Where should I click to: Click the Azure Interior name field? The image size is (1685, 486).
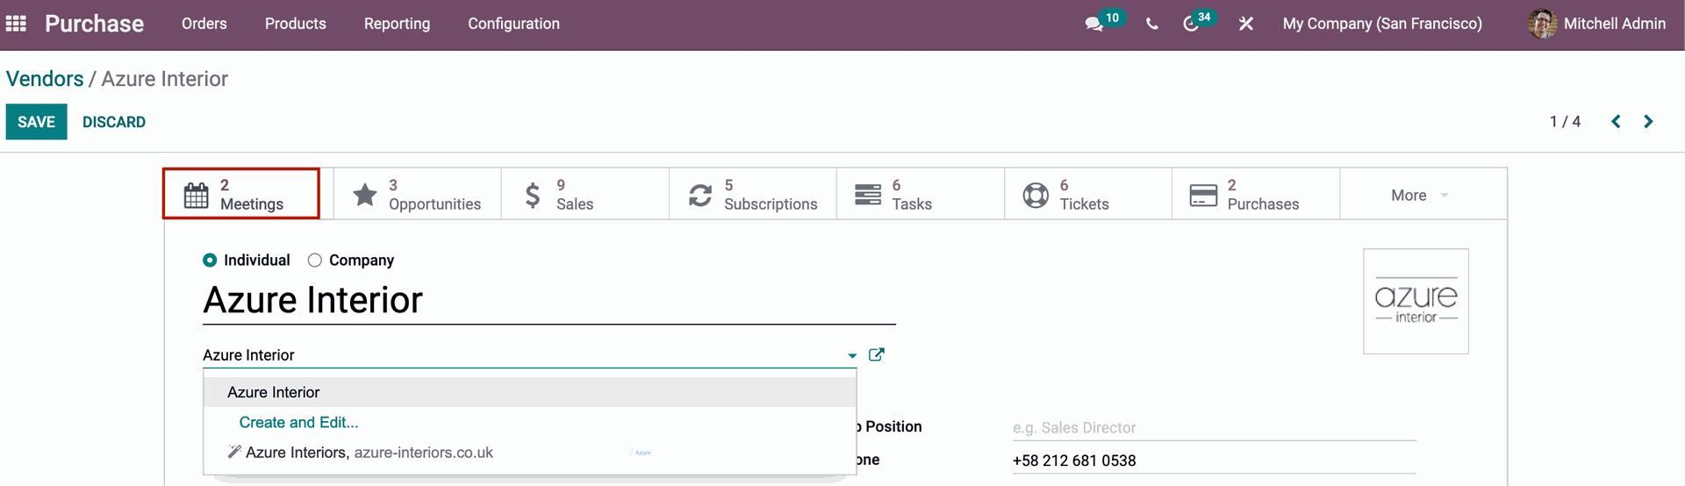click(549, 301)
